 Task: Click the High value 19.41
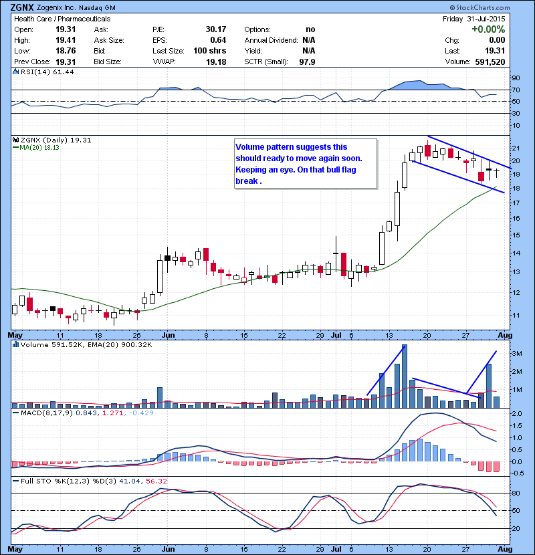tap(66, 40)
